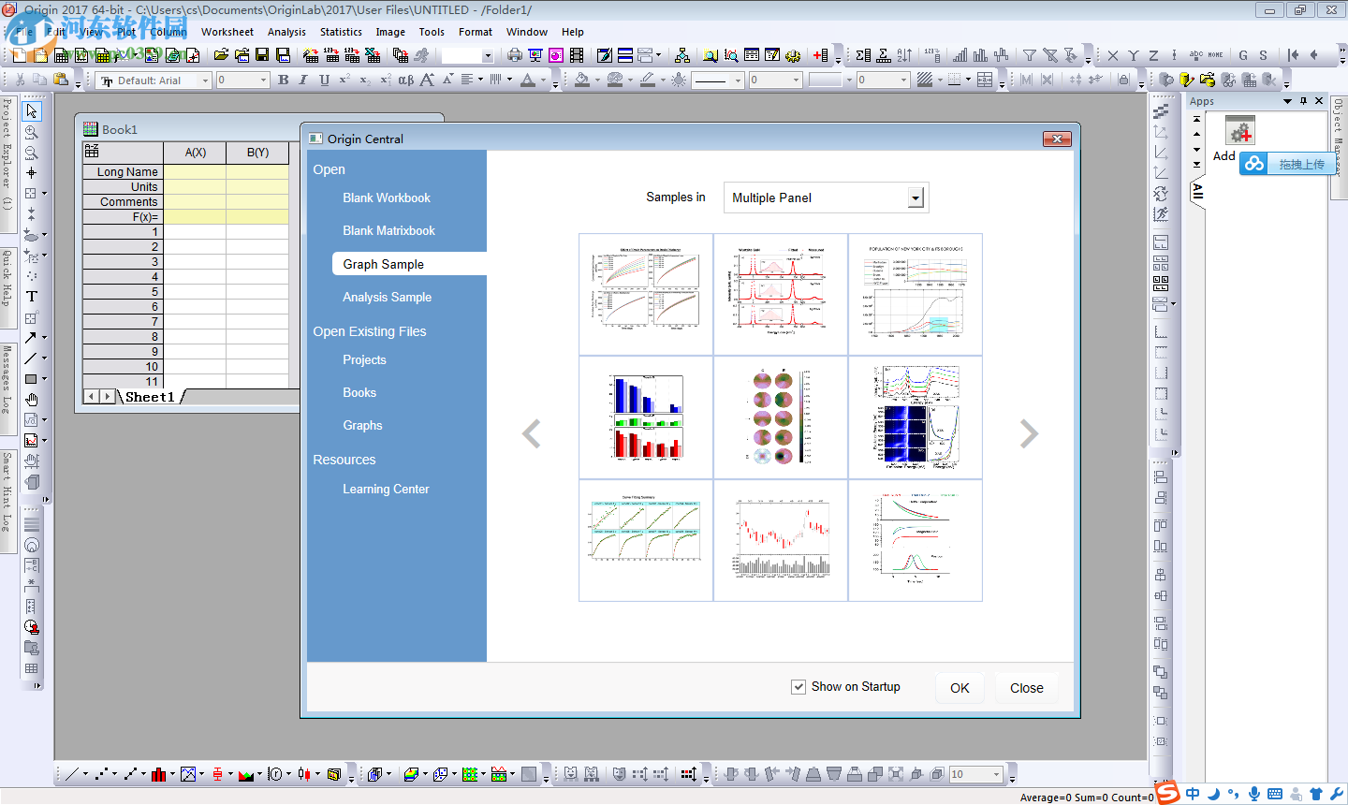Click the Paste clipboard icon
Screen dimensions: 1348x805
click(62, 80)
